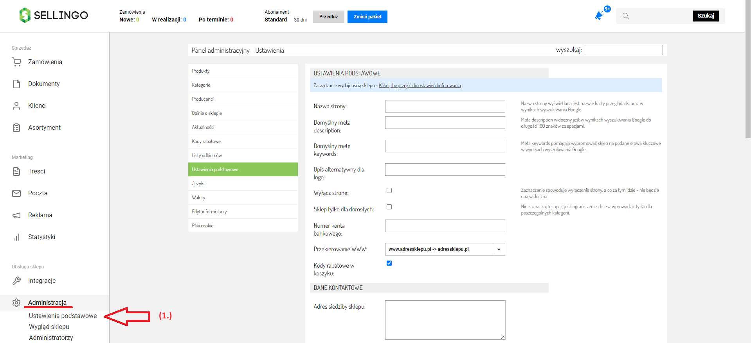Open Produkty settings tab
Screen dimensions: 751x343
(x=243, y=71)
